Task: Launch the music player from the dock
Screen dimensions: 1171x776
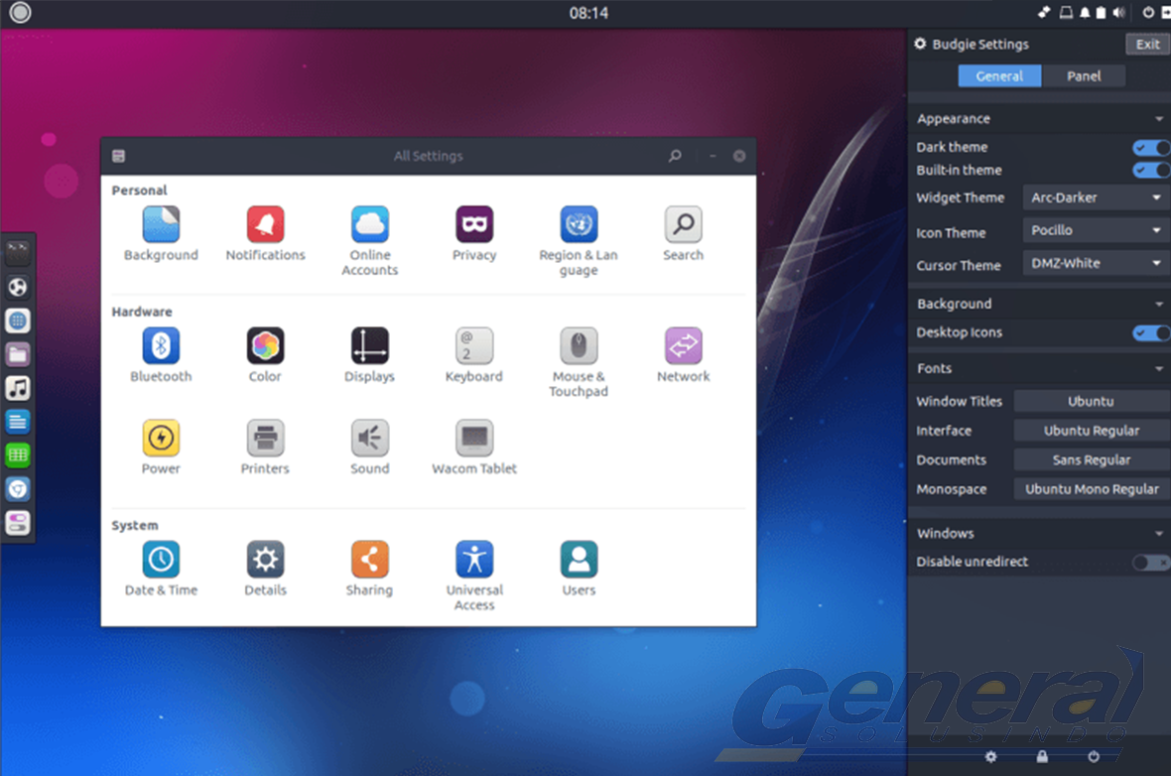Action: 18,387
